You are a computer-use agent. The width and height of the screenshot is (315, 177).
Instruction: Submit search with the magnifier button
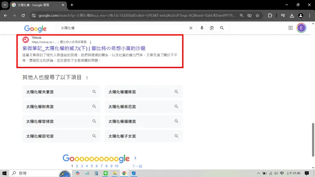click(x=222, y=28)
